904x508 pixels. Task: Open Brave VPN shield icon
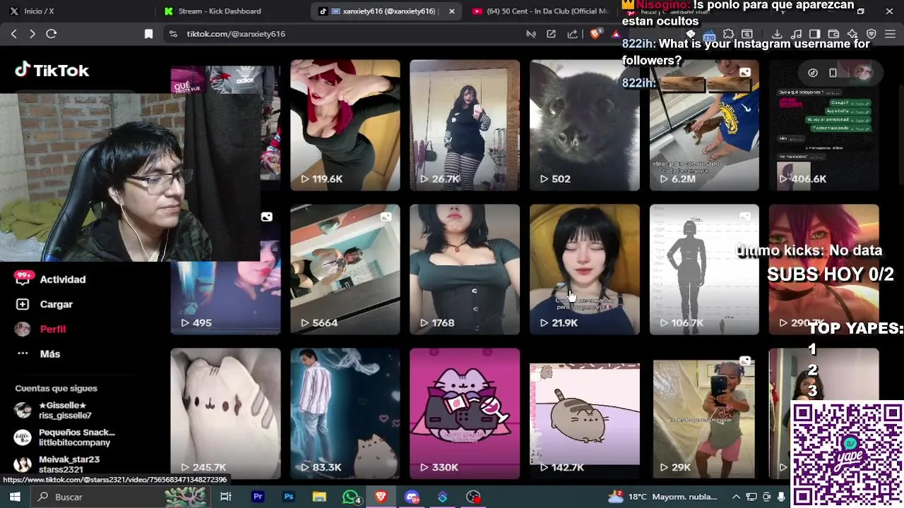pyautogui.click(x=872, y=34)
